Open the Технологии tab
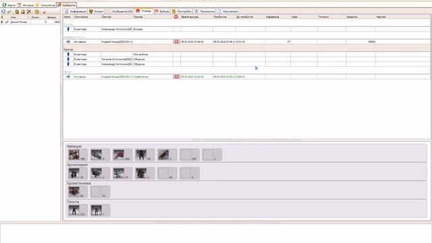This screenshot has height=243, width=432. point(205,11)
